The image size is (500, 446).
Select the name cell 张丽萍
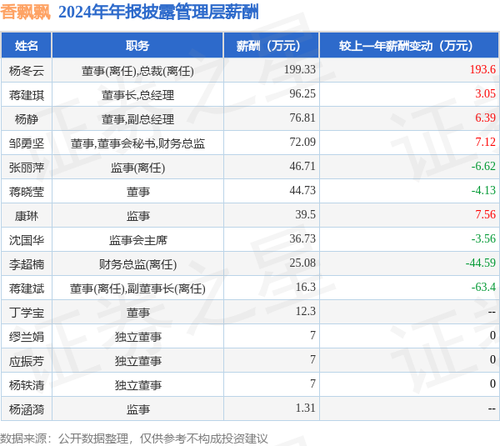(27, 168)
